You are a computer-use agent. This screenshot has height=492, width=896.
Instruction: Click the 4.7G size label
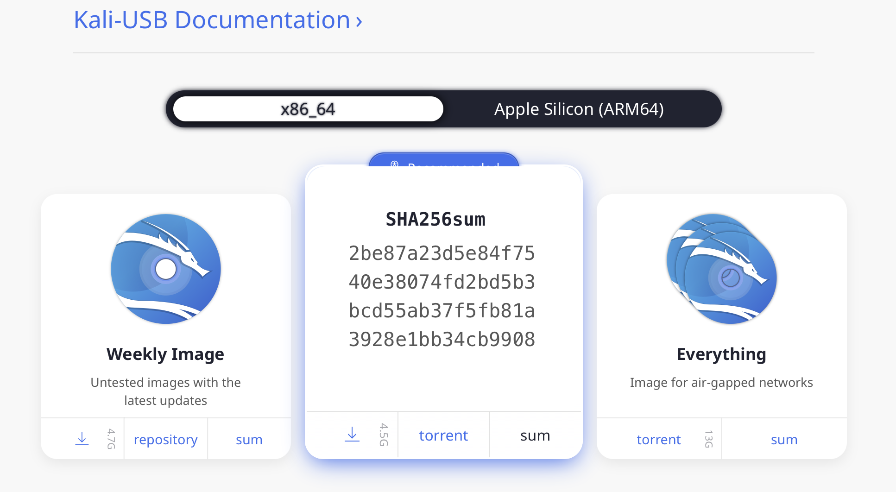click(111, 439)
